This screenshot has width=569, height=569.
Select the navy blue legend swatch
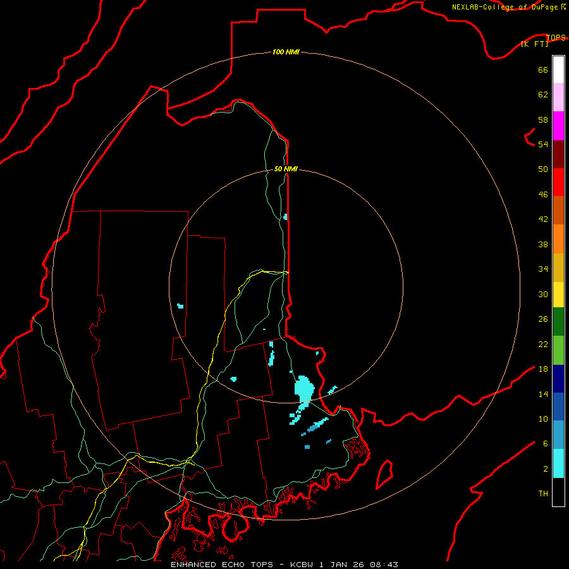click(x=558, y=379)
